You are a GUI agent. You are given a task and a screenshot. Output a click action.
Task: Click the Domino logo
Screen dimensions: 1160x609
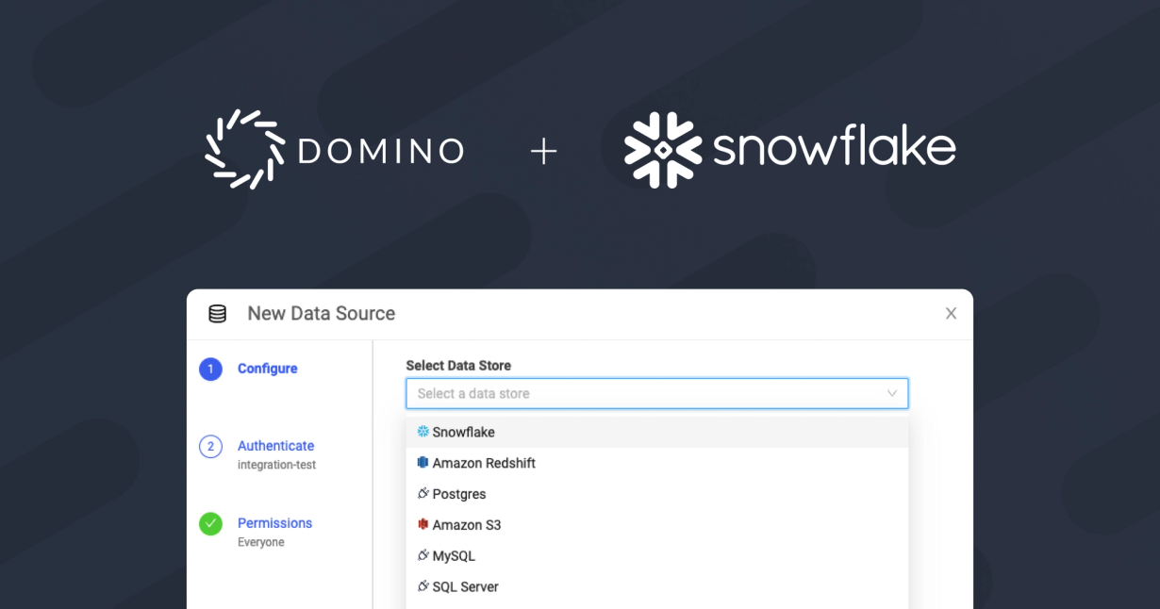[x=335, y=148]
